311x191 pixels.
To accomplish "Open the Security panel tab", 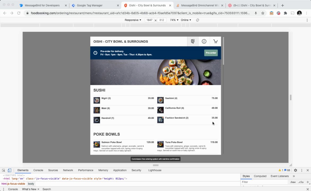I will [136, 170].
